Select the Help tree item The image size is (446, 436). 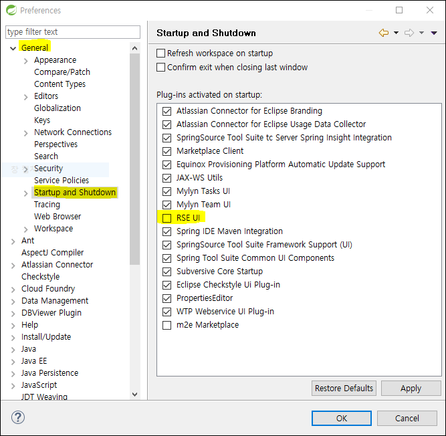29,325
